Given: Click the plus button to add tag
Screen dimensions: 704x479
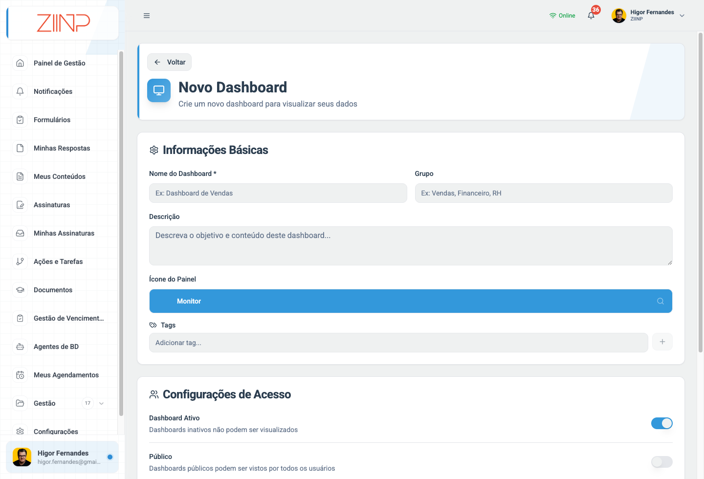Looking at the screenshot, I should 662,342.
